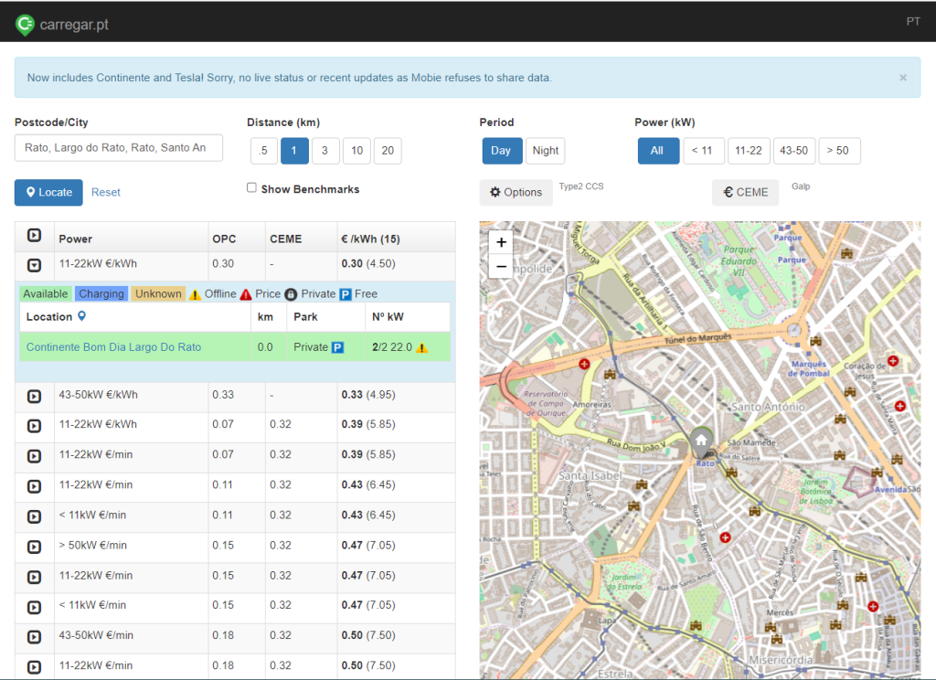Viewport: 936px width, 680px height.
Task: Click the blue parking icon next to Private
Action: (x=337, y=347)
